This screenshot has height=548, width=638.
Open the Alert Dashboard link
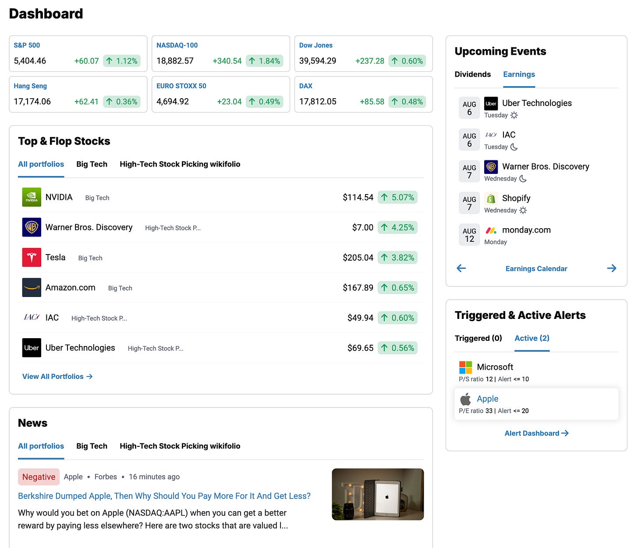pos(536,433)
